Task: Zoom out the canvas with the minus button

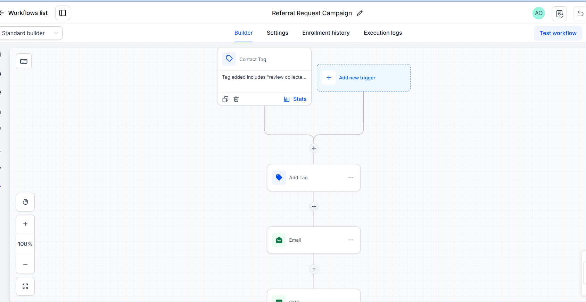Action: coord(25,264)
